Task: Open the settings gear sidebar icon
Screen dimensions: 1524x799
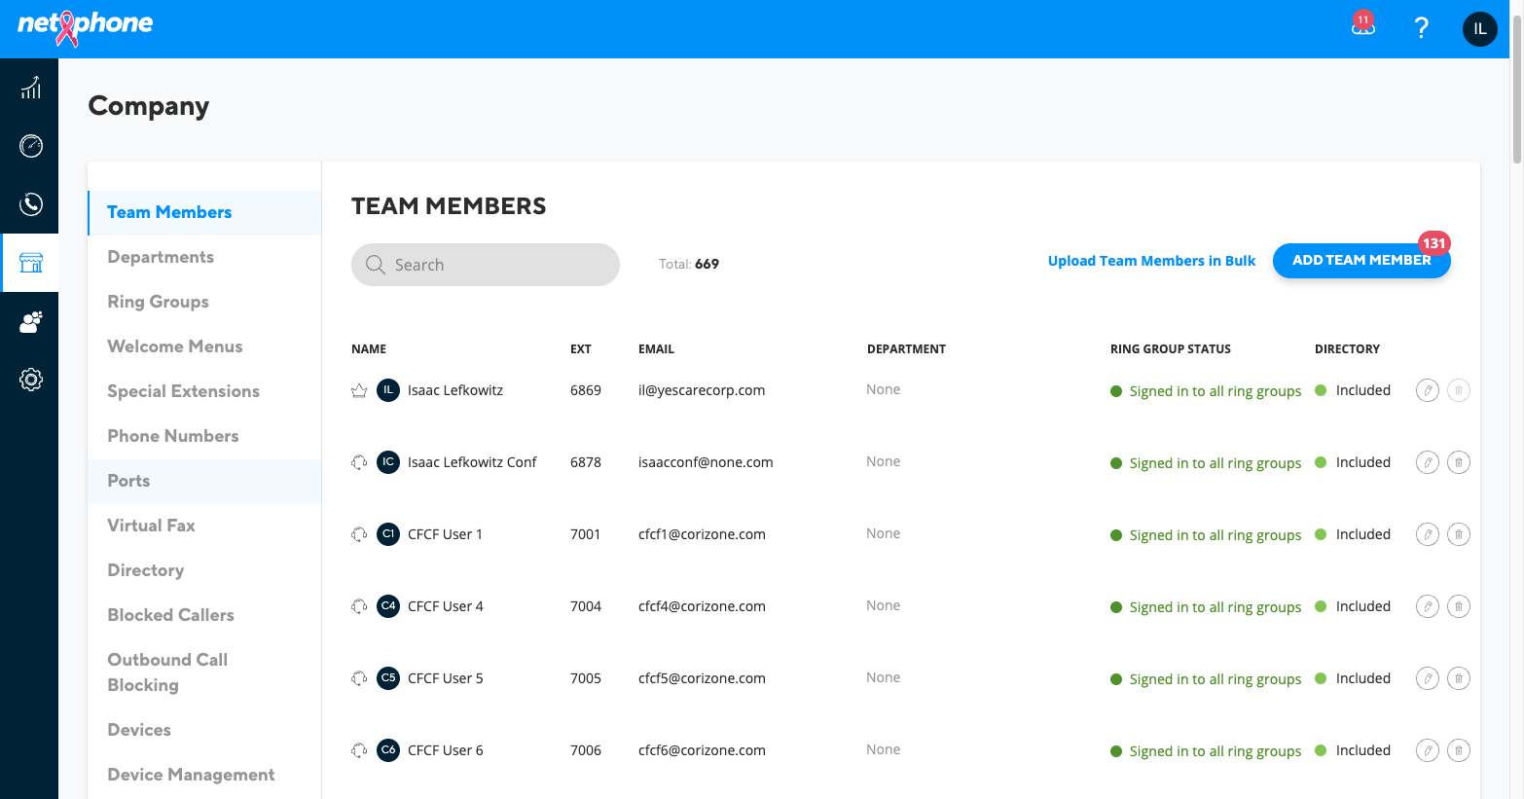Action: [31, 380]
